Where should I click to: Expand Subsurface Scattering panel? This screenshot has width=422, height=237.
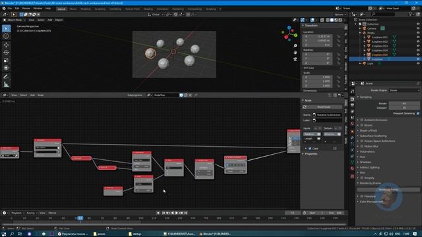[373, 136]
